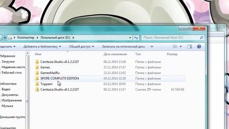Screen dimensions: 229x129
Task: Select the GamesMailRu folder icon
Action: click(37, 73)
